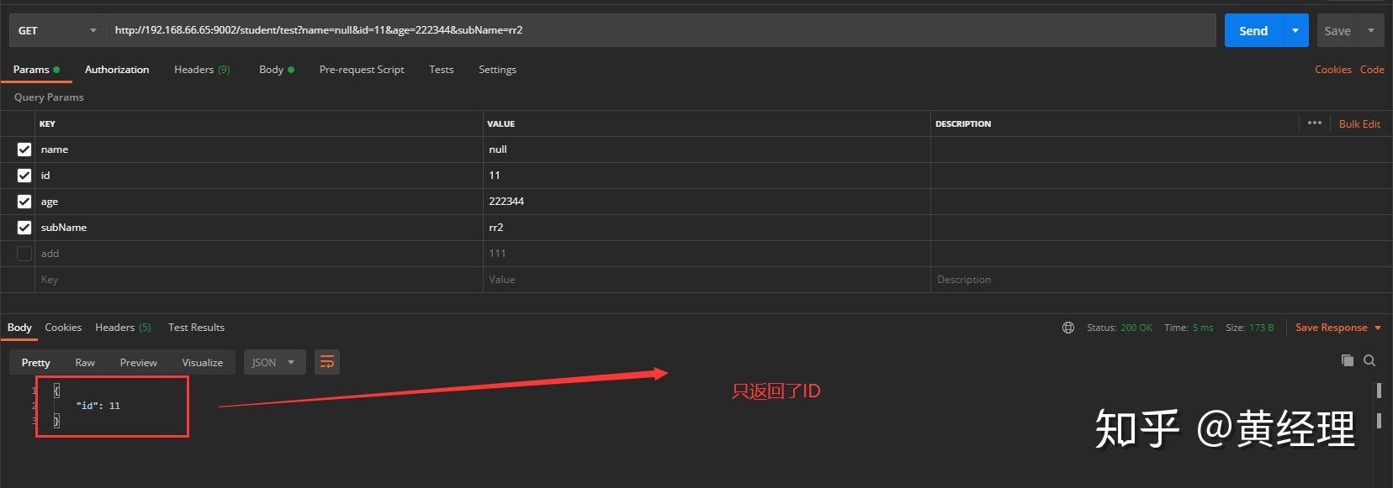Open the three-dots column options menu
The image size is (1393, 488).
click(x=1315, y=123)
